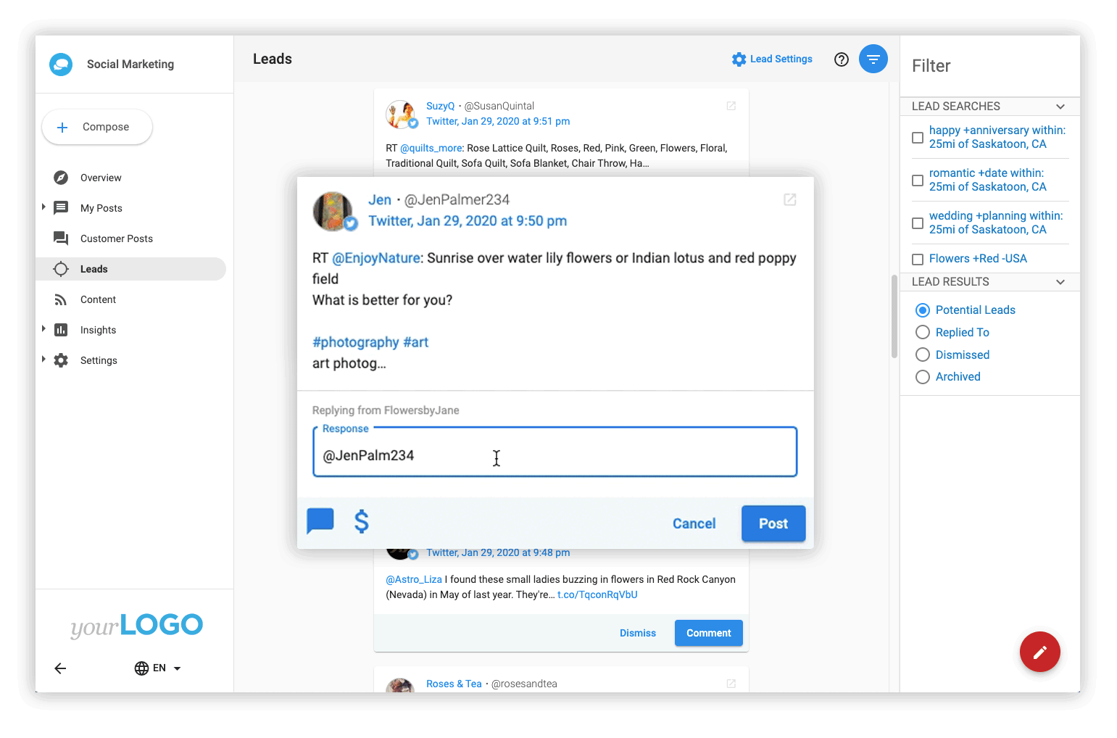Open the EN language dropdown
This screenshot has height=738, width=1117.
[157, 668]
